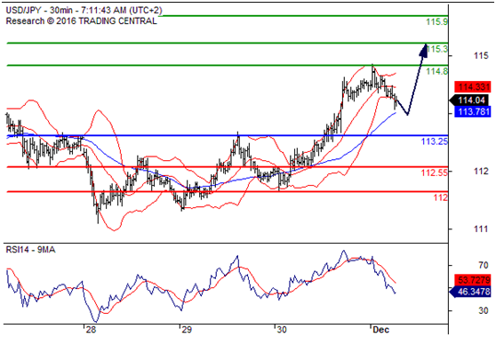
Task: Click the Dec date marker on time axis
Action: pos(380,330)
